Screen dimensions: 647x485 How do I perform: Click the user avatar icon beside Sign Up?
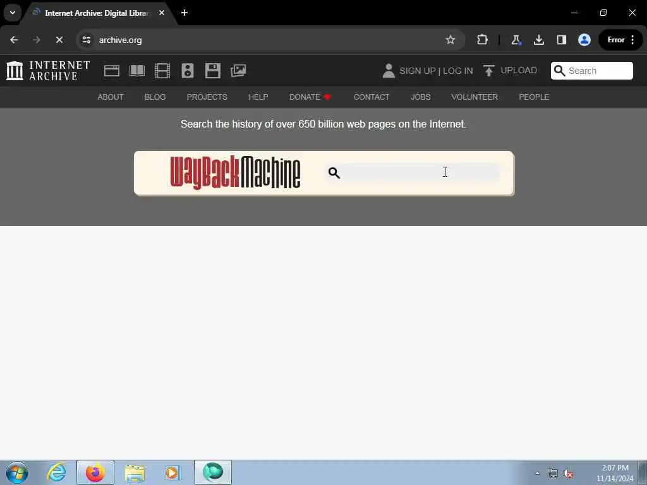[x=389, y=71]
